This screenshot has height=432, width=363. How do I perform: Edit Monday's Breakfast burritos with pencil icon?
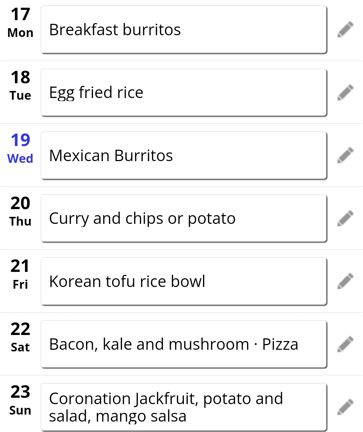[346, 30]
